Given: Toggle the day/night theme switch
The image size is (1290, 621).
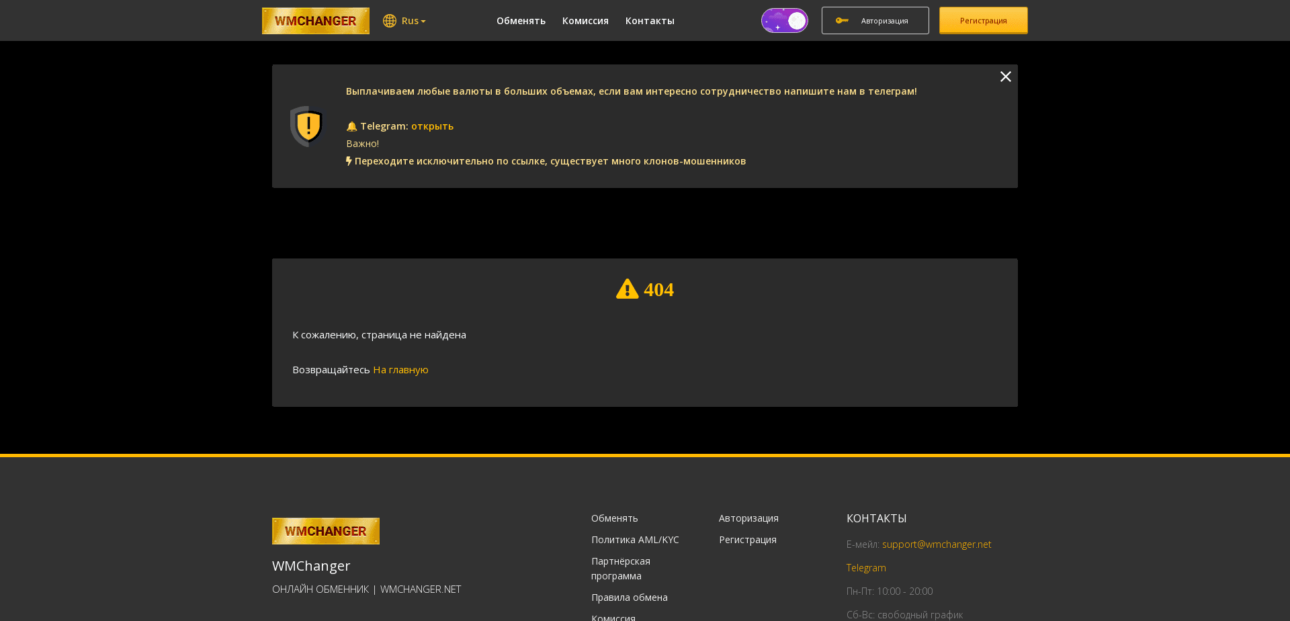Looking at the screenshot, I should coord(784,20).
